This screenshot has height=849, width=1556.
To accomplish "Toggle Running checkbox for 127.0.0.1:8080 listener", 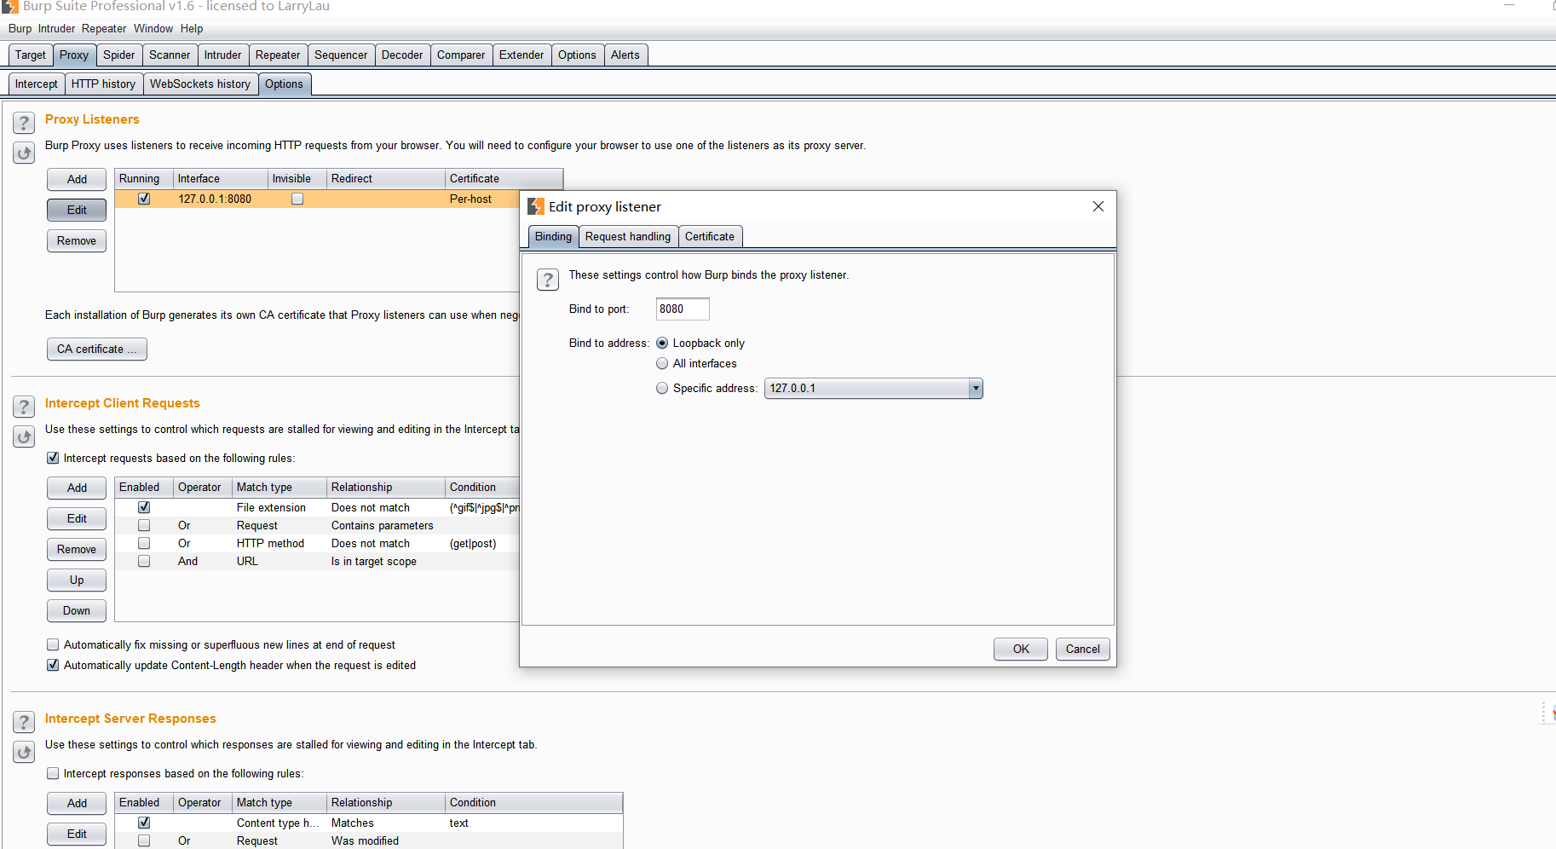I will [x=144, y=199].
